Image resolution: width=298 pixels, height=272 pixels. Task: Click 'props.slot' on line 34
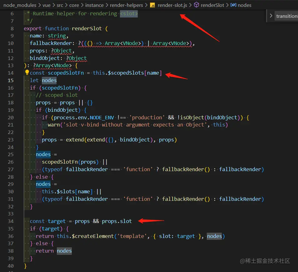(117, 221)
